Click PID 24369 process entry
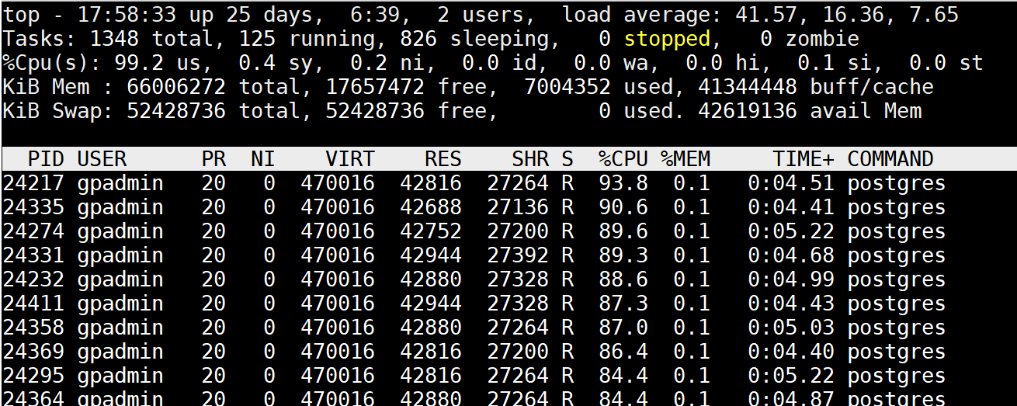This screenshot has height=406, width=1017. (508, 352)
